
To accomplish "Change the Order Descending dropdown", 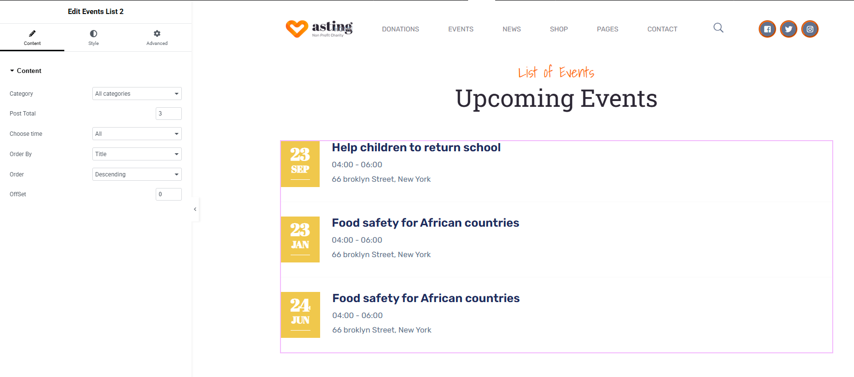I will (137, 174).
